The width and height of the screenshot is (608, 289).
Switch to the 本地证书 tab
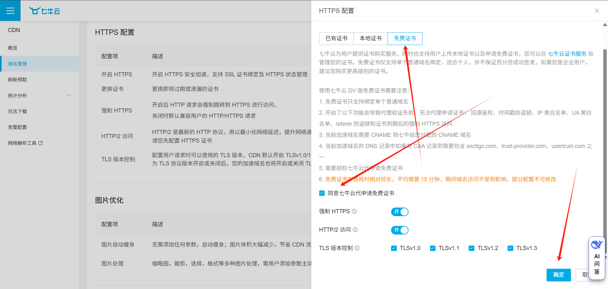(370, 38)
